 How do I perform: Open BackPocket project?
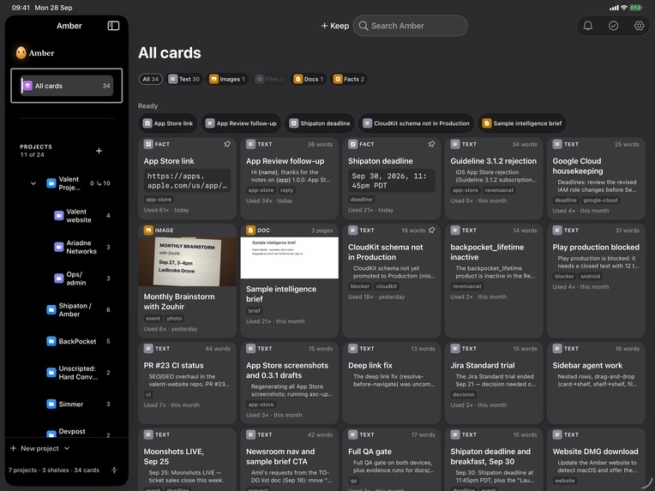point(77,341)
